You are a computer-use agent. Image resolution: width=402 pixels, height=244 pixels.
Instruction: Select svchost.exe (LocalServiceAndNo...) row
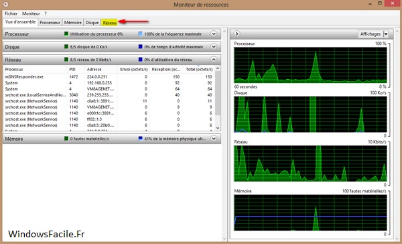point(109,95)
